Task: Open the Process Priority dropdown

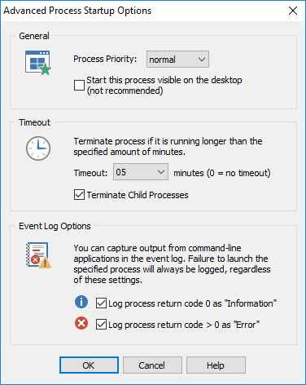Action: (x=177, y=60)
